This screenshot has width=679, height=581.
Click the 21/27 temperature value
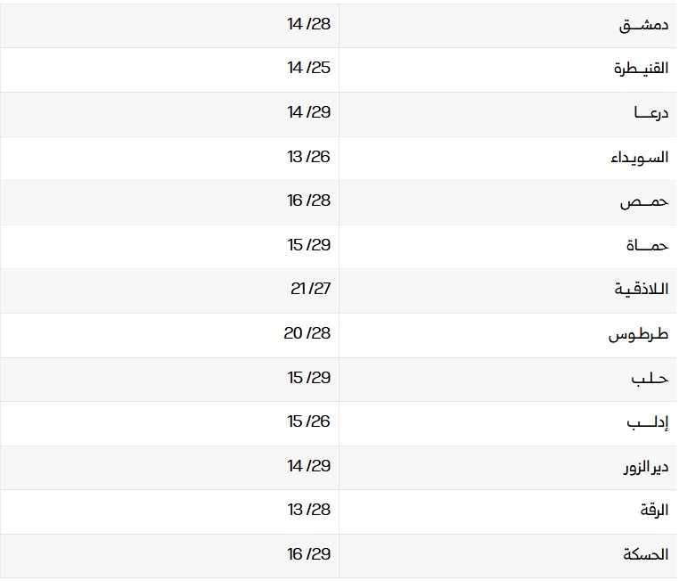[309, 289]
